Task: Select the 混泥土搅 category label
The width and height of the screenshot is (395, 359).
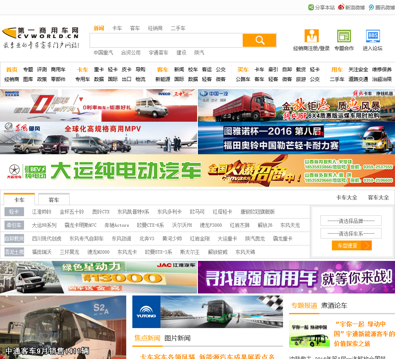Action: coord(14,252)
